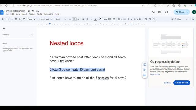Click the Share button
The width and height of the screenshot is (196, 110).
coord(180,12)
